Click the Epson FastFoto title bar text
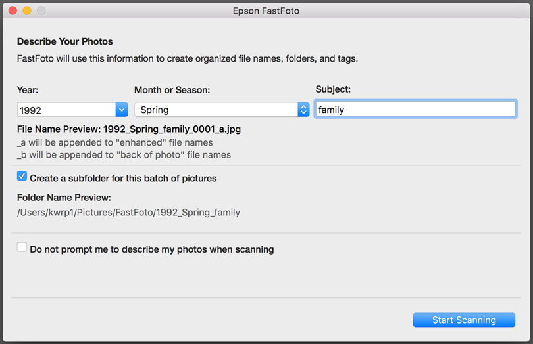The width and height of the screenshot is (533, 344). click(x=266, y=11)
